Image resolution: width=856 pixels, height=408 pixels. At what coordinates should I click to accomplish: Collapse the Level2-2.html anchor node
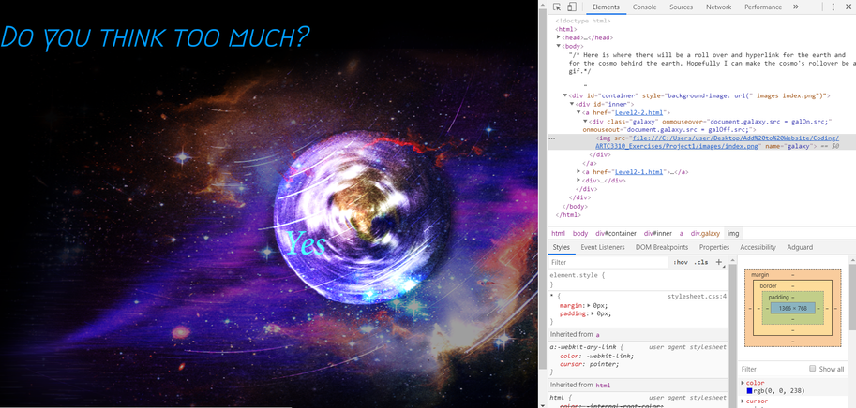point(578,112)
